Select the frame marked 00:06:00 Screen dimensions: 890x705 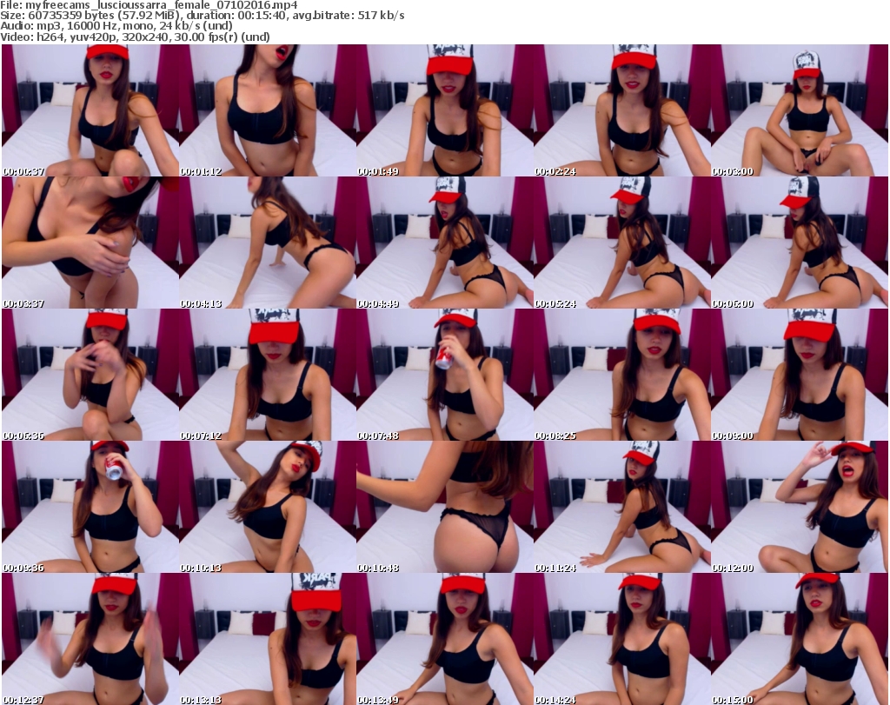click(799, 243)
